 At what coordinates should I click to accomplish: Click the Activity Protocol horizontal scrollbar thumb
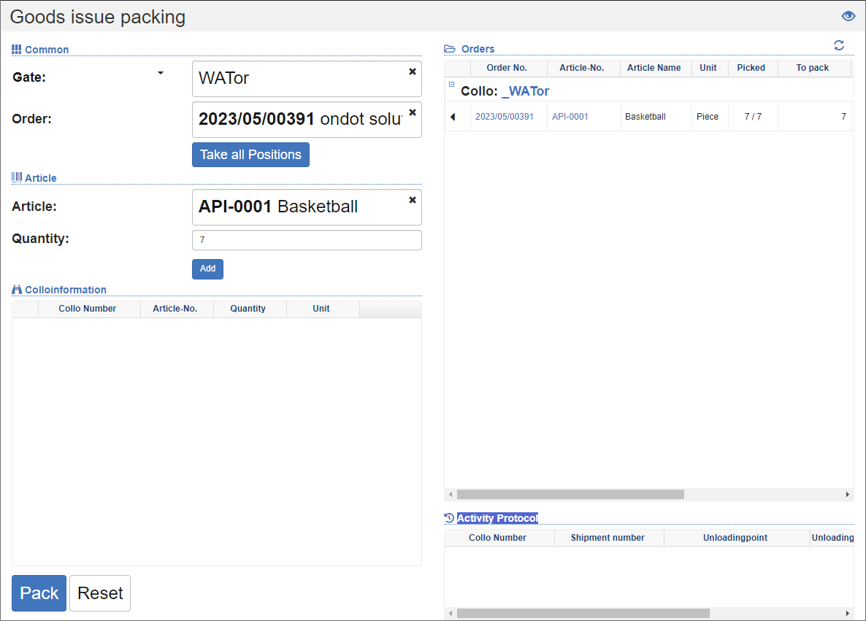[583, 614]
